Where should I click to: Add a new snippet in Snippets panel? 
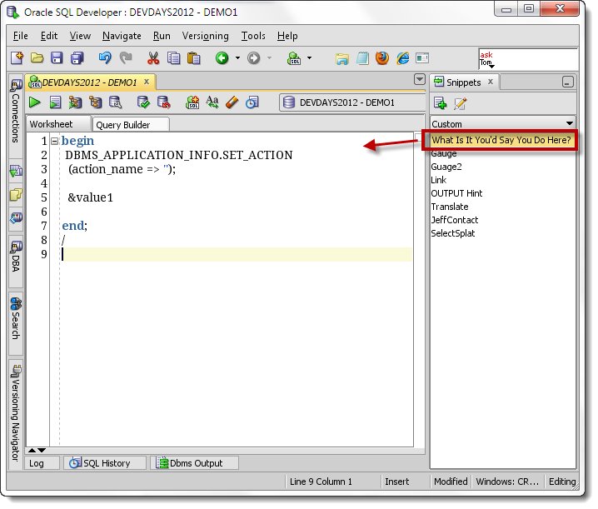pos(440,103)
